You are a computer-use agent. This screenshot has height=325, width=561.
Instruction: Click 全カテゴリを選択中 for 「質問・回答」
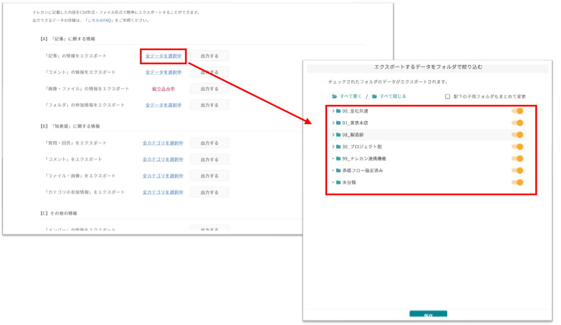click(x=163, y=143)
